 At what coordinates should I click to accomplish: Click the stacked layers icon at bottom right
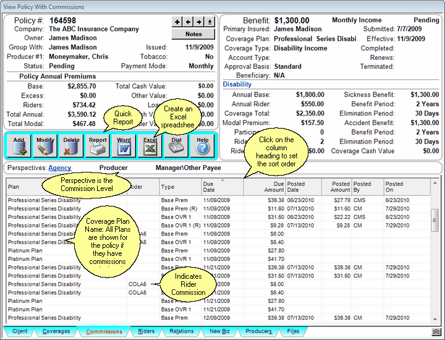tap(437, 332)
